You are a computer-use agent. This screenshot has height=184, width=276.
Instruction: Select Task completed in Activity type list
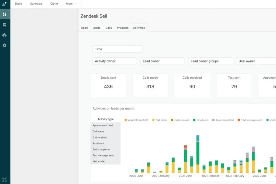tap(106, 149)
